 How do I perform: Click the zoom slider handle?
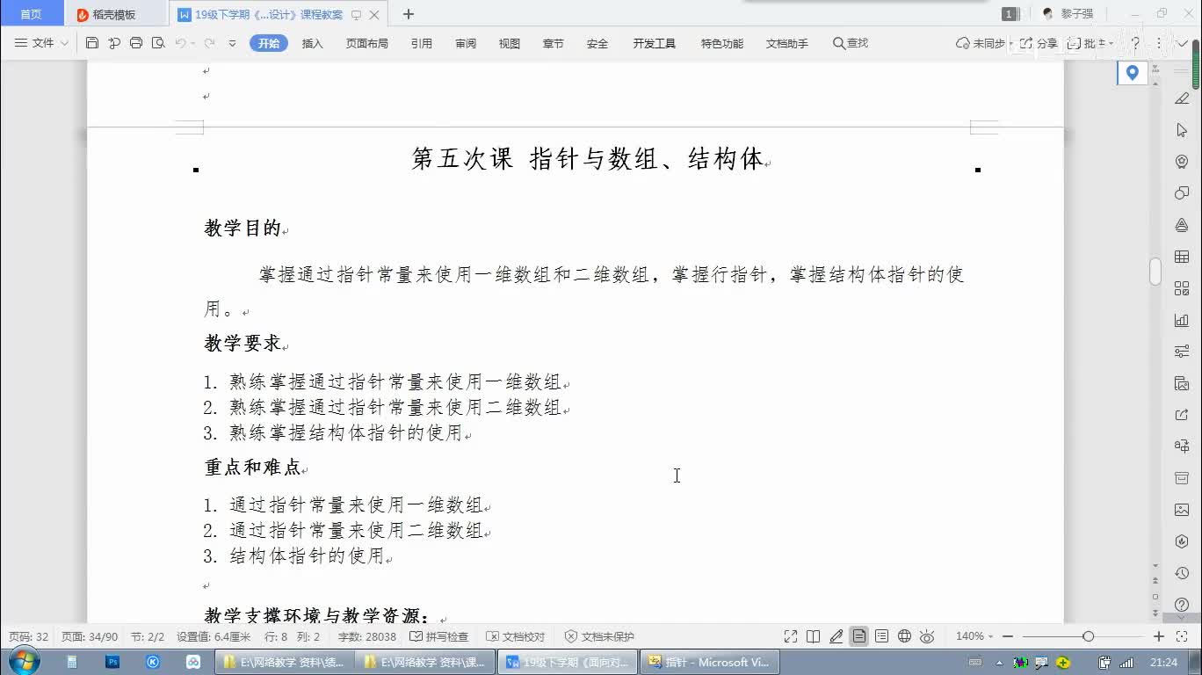tap(1089, 636)
